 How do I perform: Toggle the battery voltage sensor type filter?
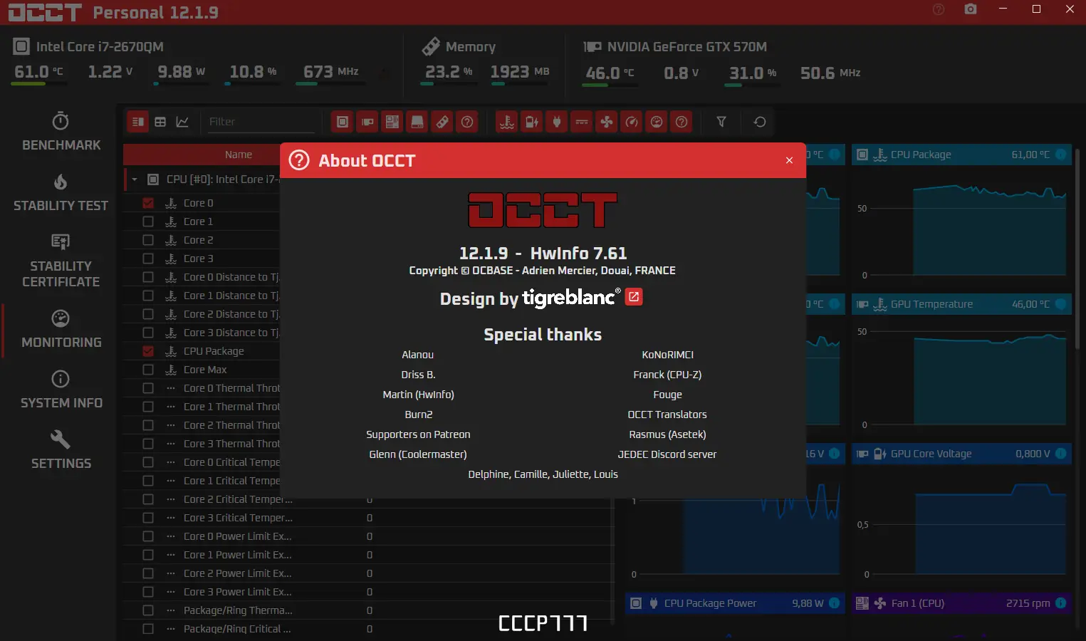tap(532, 122)
